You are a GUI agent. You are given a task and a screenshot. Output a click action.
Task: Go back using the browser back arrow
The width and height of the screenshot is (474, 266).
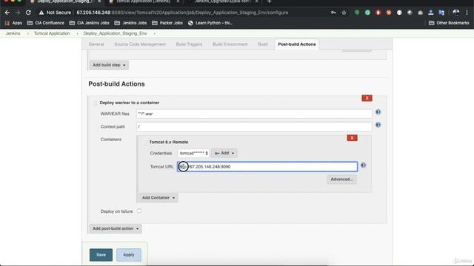point(7,13)
